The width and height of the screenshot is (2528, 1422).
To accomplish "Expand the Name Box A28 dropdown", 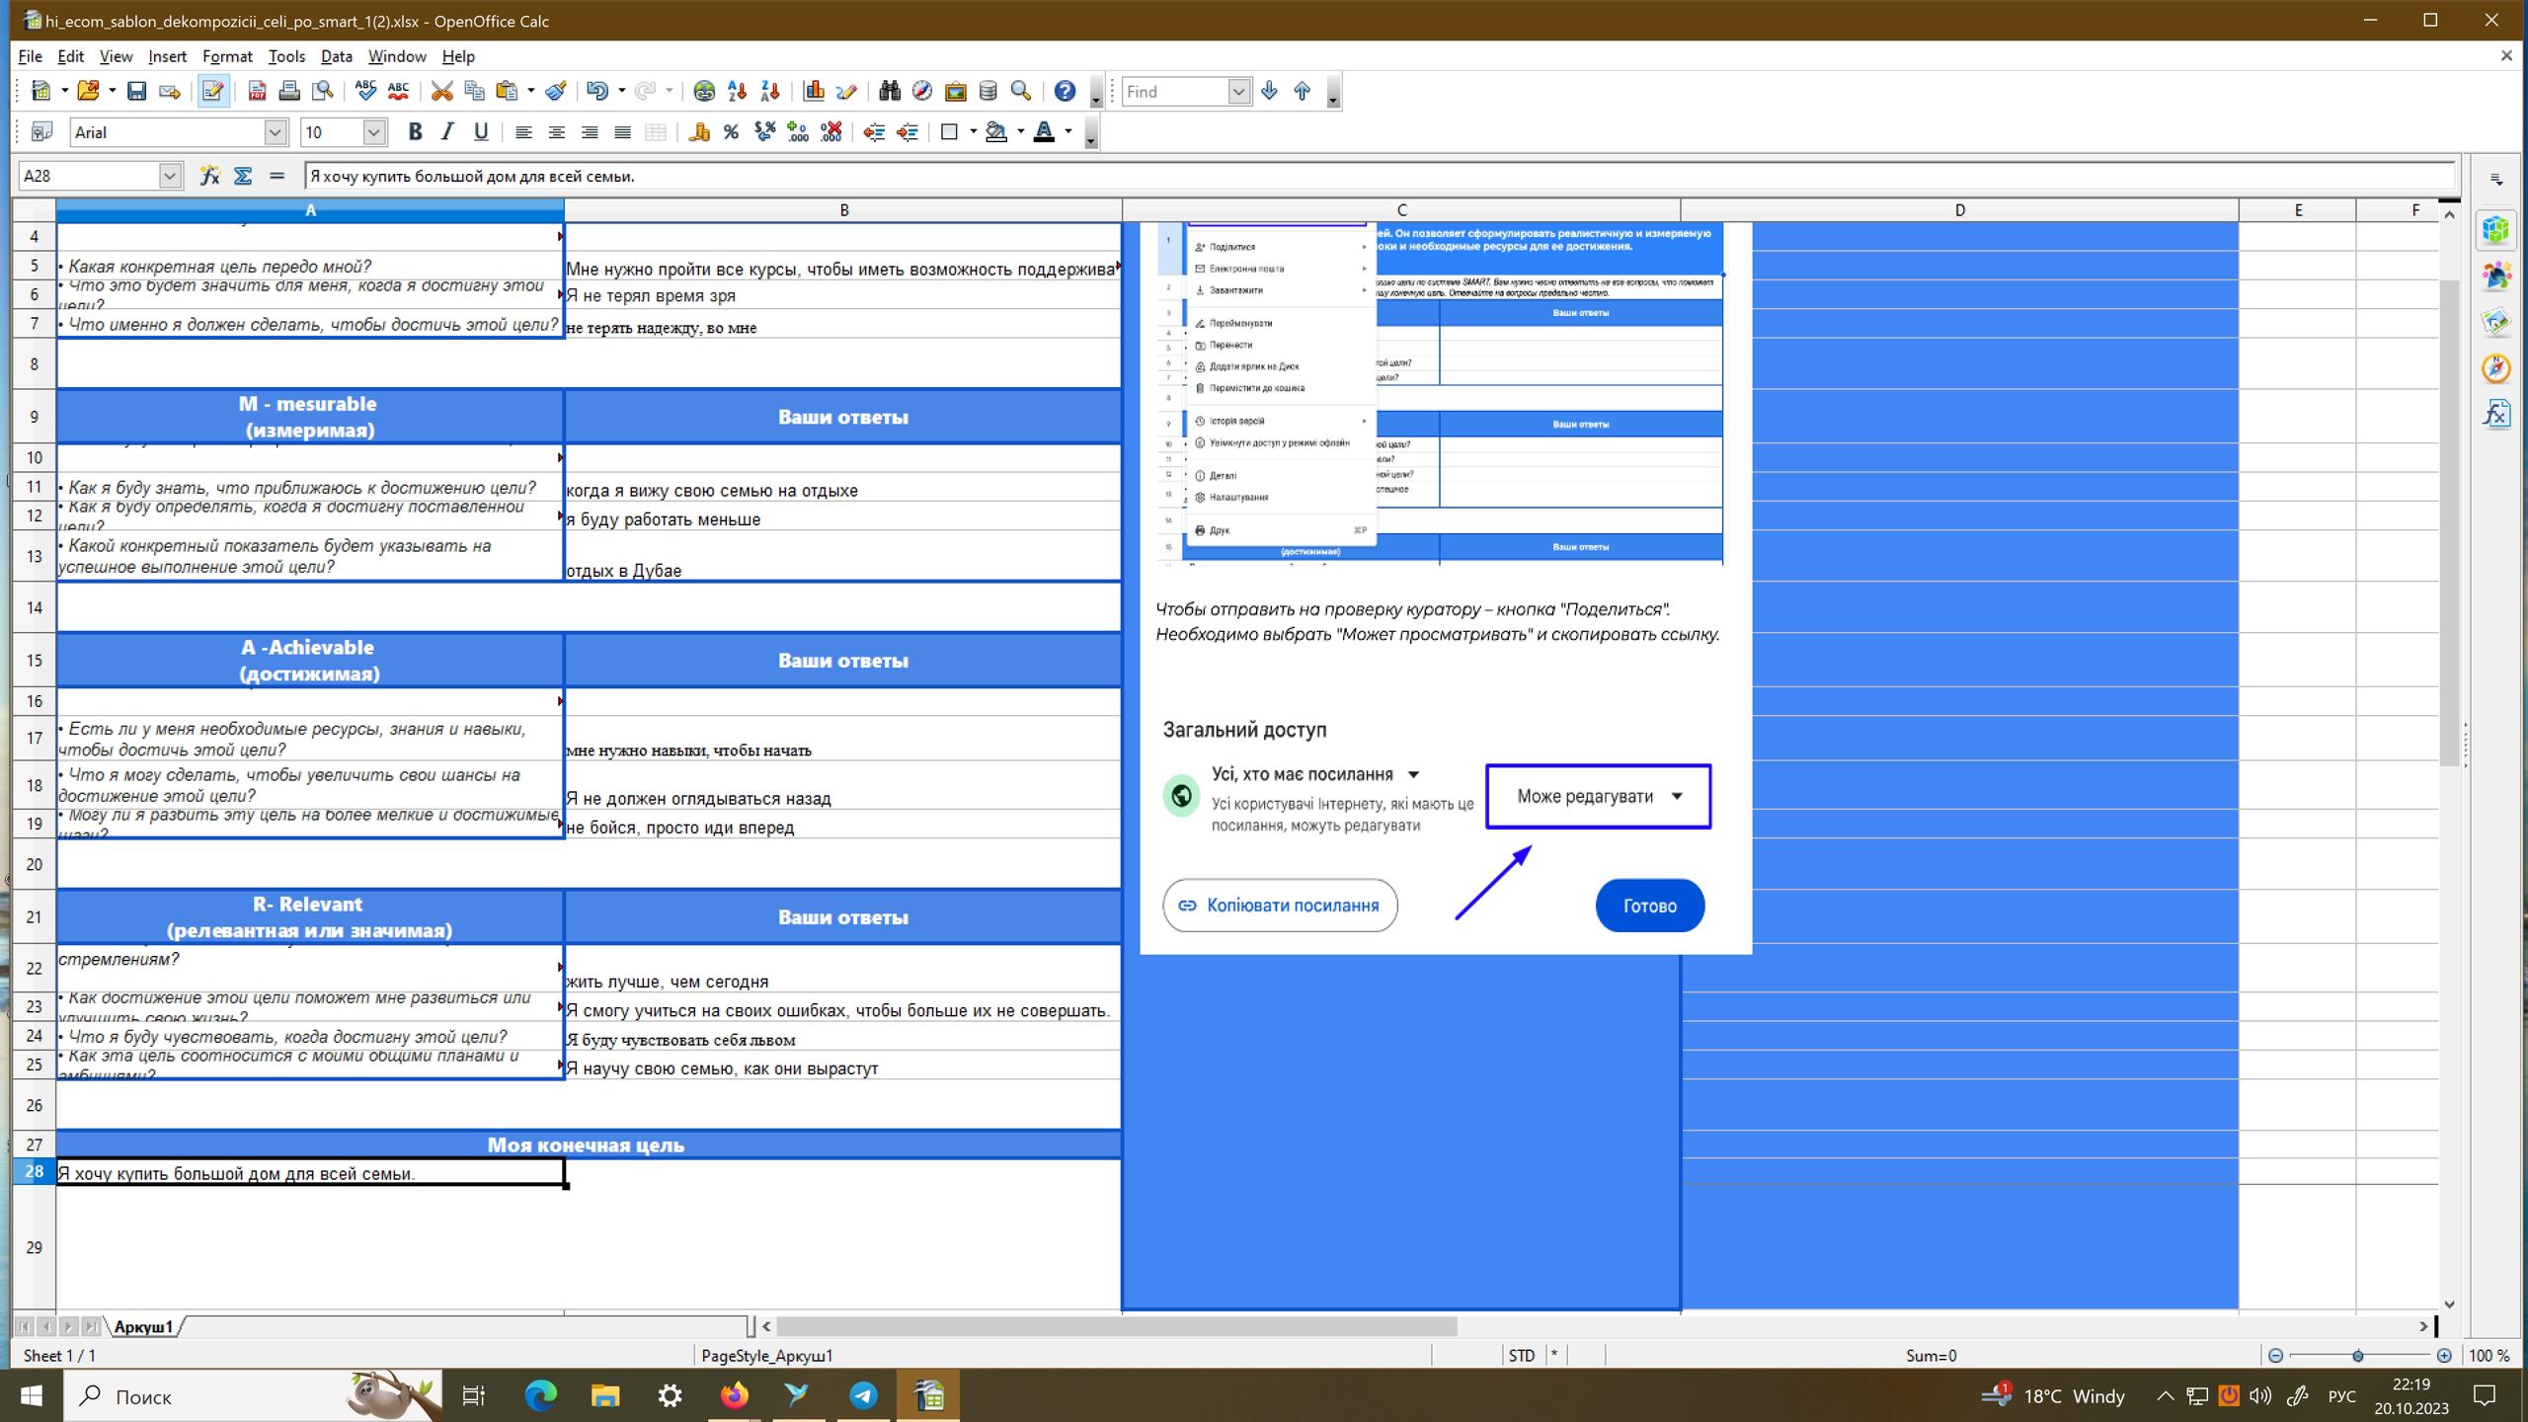I will point(170,176).
